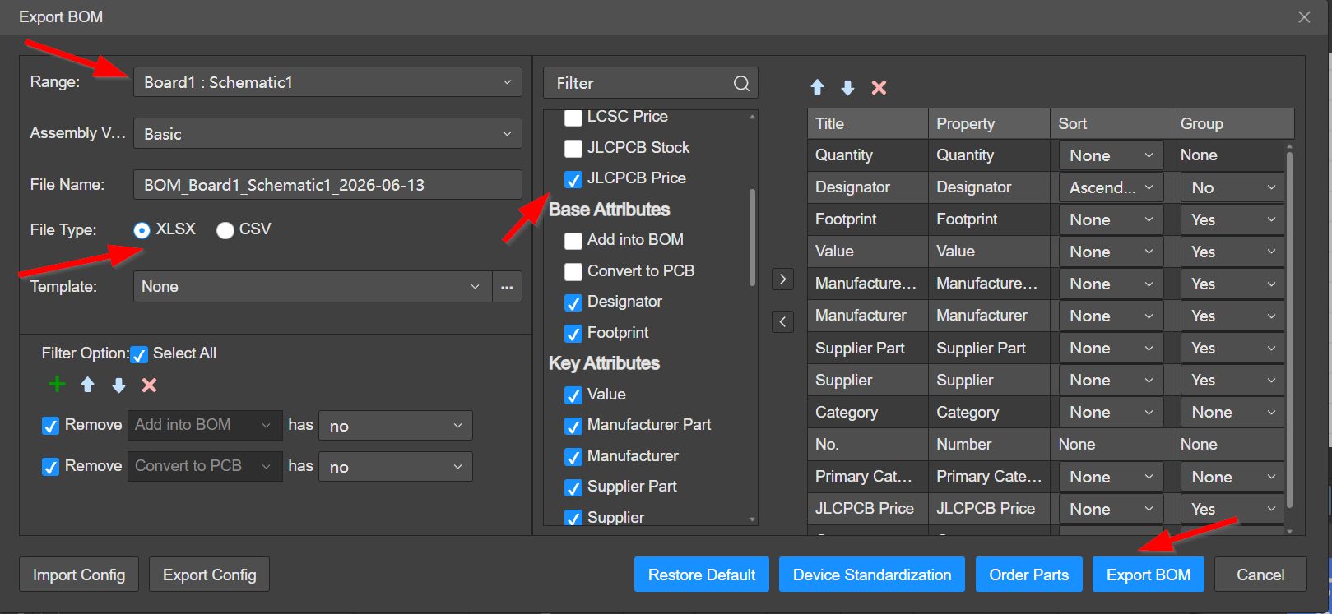This screenshot has width=1332, height=614.
Task: Uncheck the Designator attribute
Action: pyautogui.click(x=573, y=302)
